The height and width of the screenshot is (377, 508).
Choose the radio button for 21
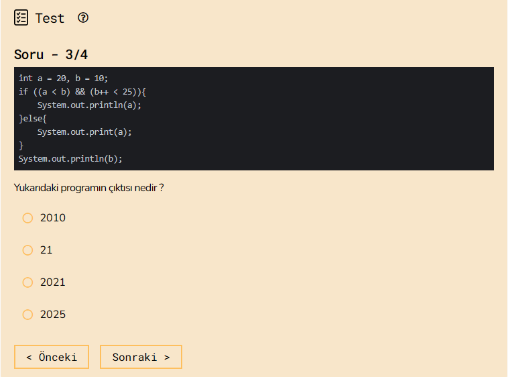point(27,250)
